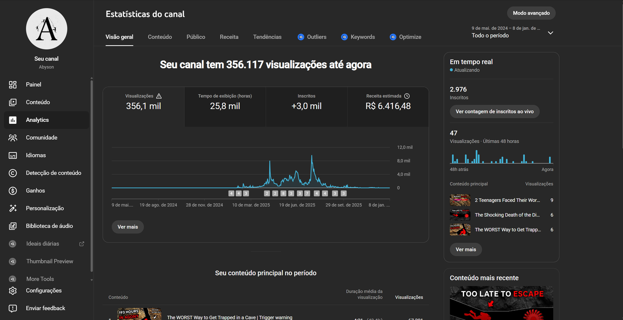The height and width of the screenshot is (320, 623).
Task: Open the Detecção de conteúdo copyright icon
Action: [x=13, y=173]
